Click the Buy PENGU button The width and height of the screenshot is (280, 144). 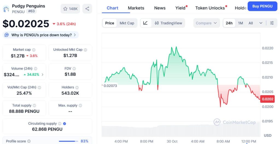coord(262,6)
